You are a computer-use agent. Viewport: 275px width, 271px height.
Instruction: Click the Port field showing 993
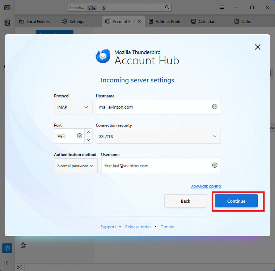tap(69, 136)
